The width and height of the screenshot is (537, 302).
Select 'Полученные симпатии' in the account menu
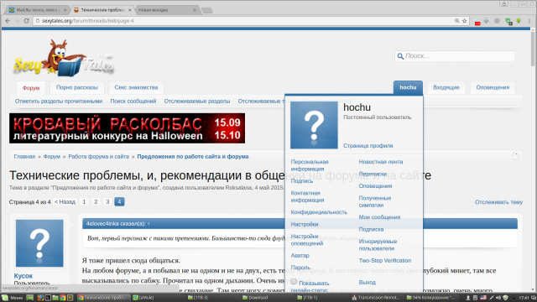tap(375, 201)
